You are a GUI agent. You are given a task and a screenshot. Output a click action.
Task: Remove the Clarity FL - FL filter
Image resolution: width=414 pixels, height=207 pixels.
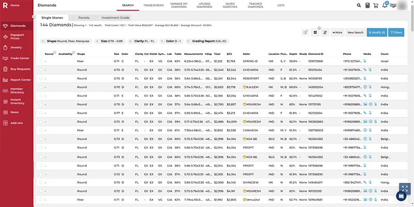(130, 41)
